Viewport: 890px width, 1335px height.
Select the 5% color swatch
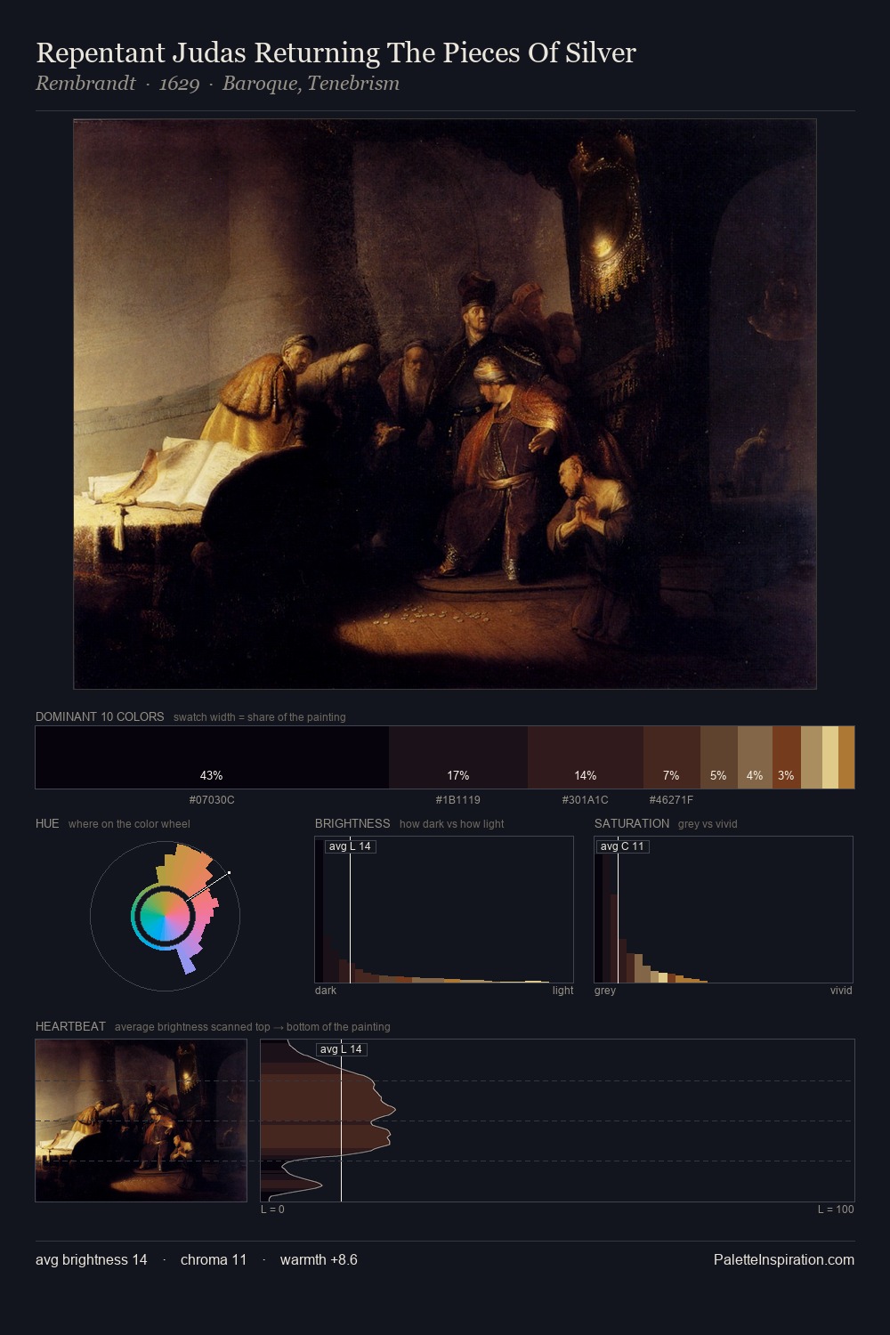point(719,757)
